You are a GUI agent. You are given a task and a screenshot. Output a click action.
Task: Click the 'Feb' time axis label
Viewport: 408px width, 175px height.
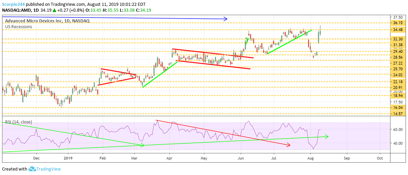click(x=103, y=158)
